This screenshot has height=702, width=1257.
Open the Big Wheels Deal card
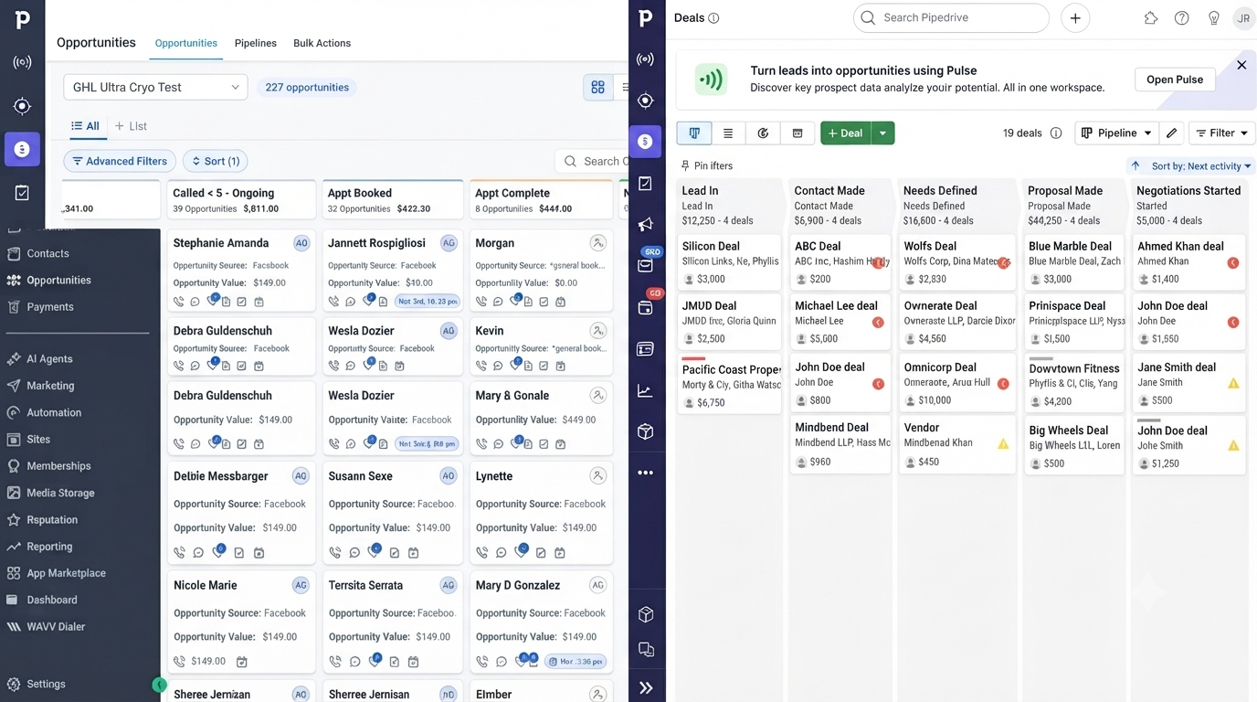[1074, 447]
